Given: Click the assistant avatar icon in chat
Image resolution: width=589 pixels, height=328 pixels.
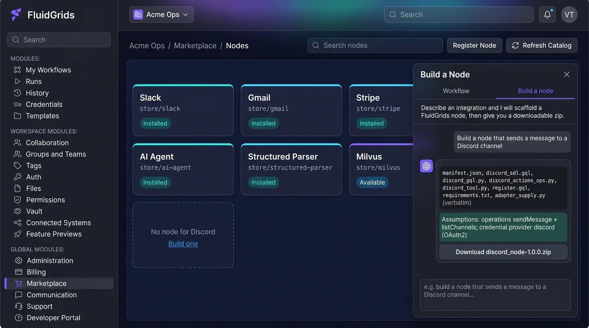Looking at the screenshot, I should coord(426,166).
